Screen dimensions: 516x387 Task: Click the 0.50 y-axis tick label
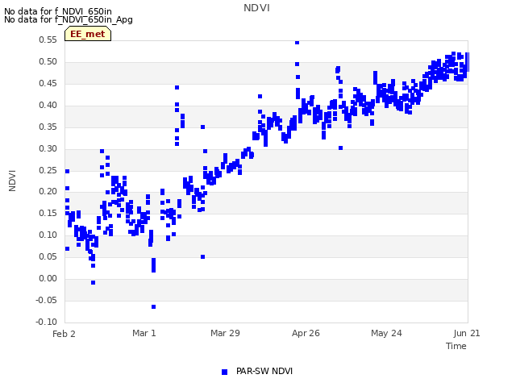[48, 61]
